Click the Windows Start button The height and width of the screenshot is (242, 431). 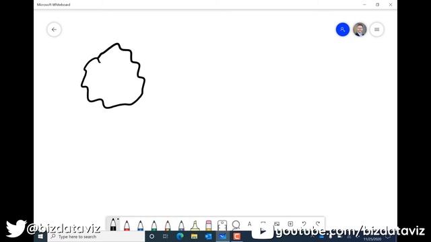point(40,236)
